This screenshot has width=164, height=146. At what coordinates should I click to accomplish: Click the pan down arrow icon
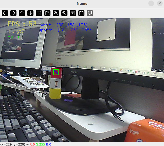click(x=30, y=13)
